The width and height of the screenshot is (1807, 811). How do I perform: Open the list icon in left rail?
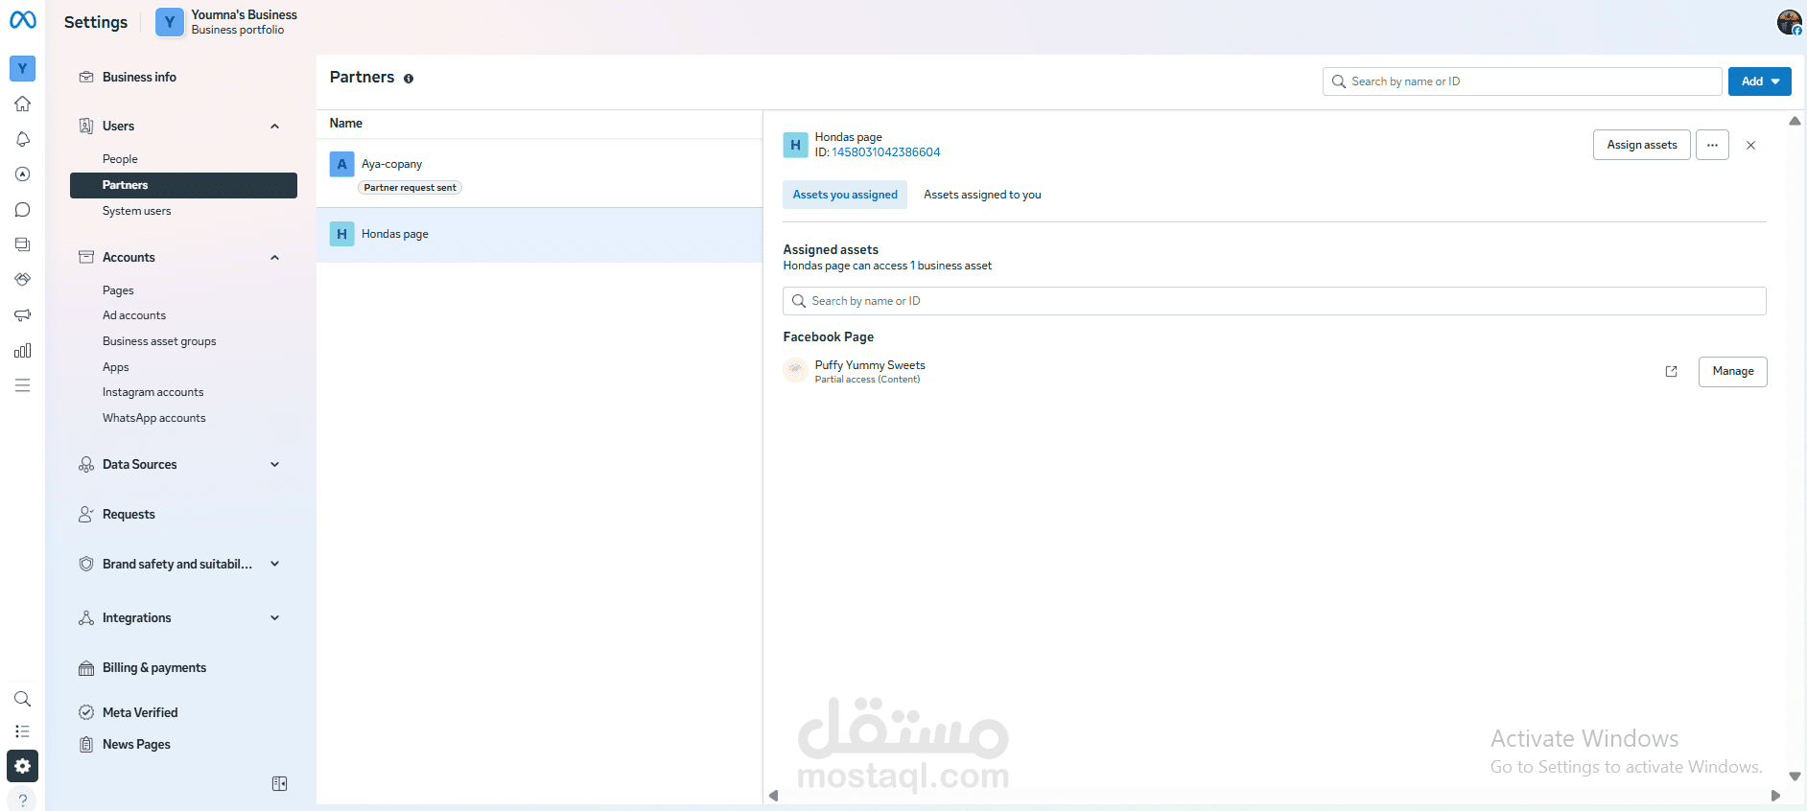pyautogui.click(x=22, y=731)
